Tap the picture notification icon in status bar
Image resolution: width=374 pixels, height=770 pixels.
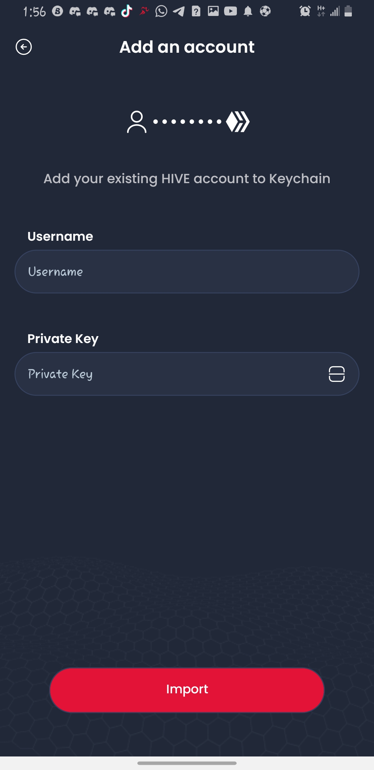pos(213,11)
